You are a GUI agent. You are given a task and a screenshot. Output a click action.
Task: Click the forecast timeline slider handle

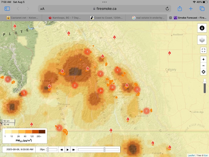[x=104, y=150]
